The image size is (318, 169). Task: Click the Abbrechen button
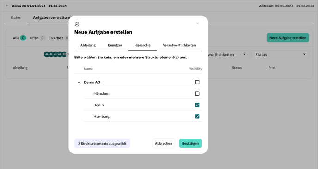pyautogui.click(x=164, y=143)
